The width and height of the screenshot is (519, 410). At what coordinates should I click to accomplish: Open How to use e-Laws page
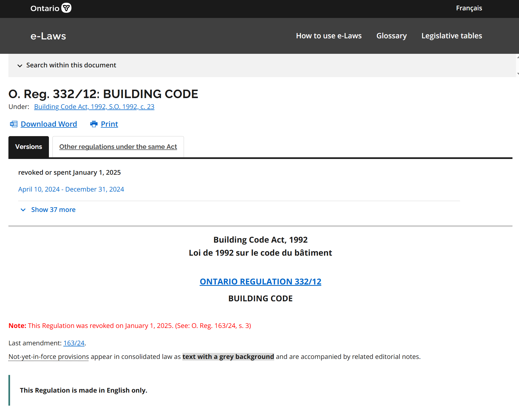(x=329, y=36)
